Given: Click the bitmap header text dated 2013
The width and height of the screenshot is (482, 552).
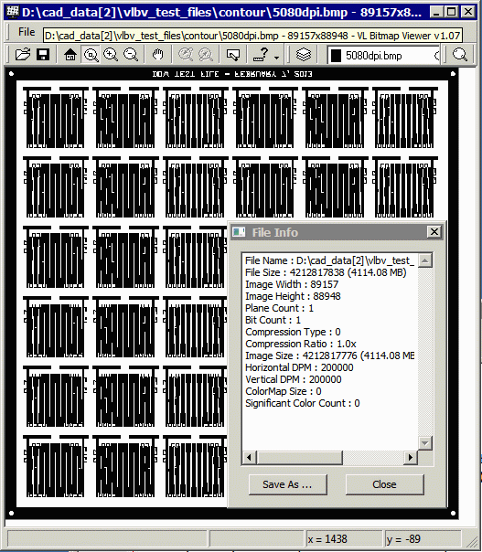Looking at the screenshot, I should (x=232, y=74).
